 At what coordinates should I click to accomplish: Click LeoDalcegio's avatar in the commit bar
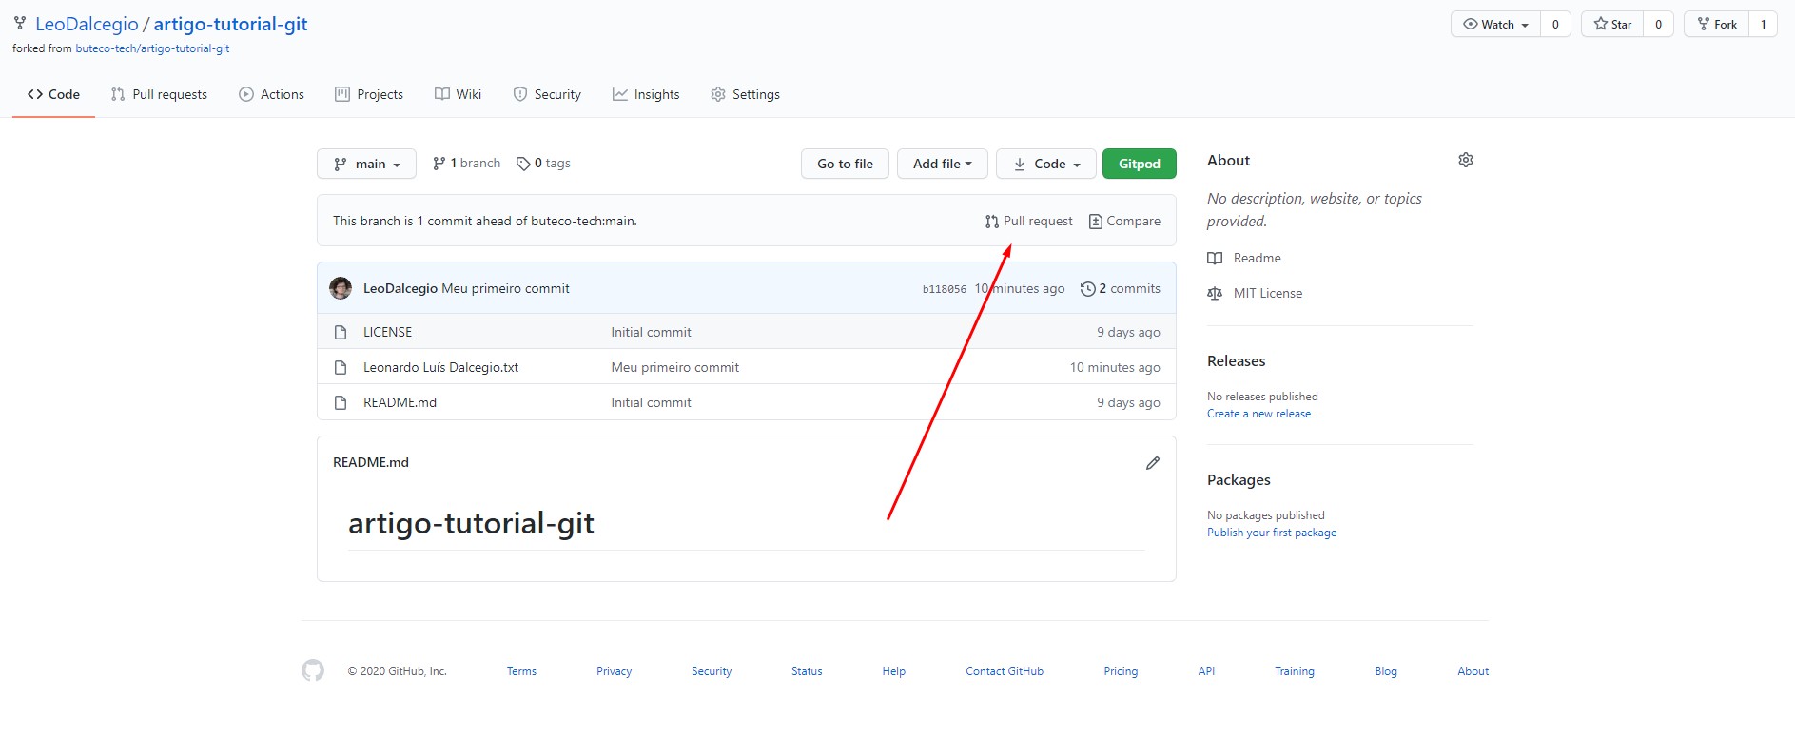(x=341, y=288)
